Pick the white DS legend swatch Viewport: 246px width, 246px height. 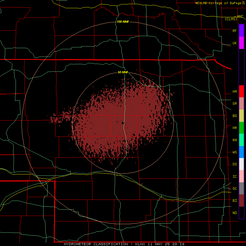[x=241, y=164]
